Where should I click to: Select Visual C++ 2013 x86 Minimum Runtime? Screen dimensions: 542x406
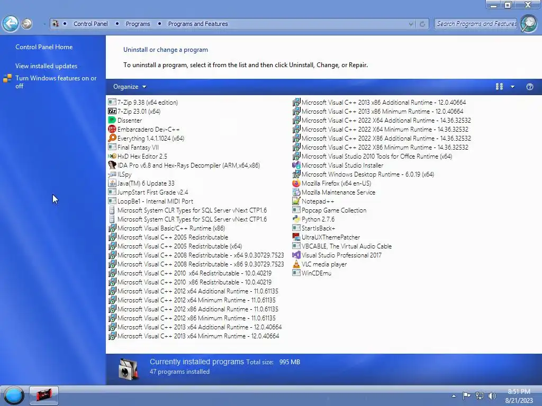tap(378, 111)
